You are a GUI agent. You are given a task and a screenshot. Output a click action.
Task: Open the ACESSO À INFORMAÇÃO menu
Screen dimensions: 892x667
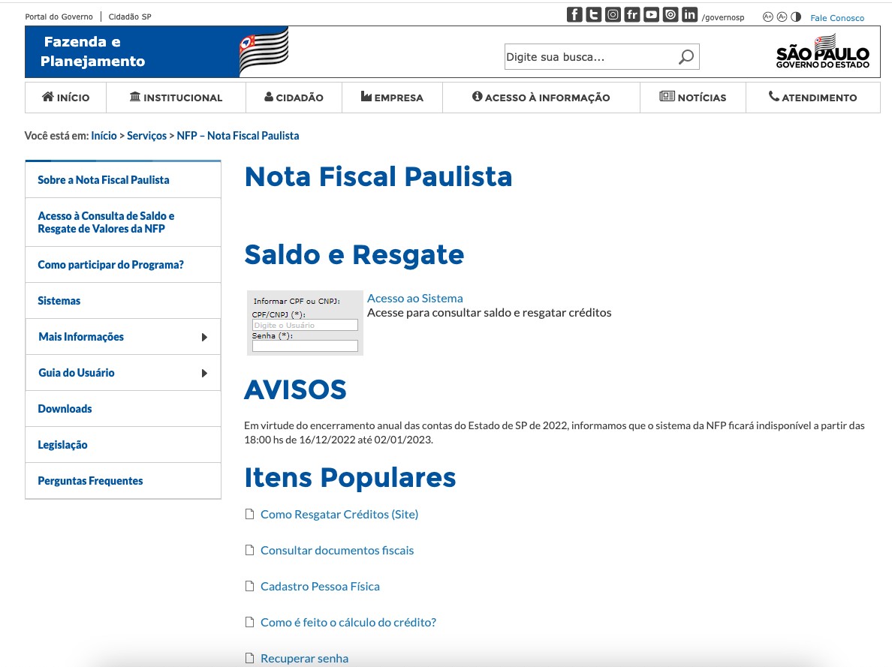(x=541, y=98)
